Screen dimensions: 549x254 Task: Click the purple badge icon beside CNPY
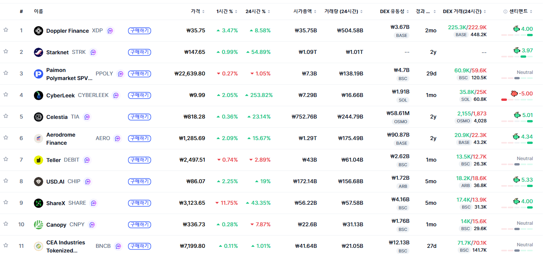coord(92,225)
